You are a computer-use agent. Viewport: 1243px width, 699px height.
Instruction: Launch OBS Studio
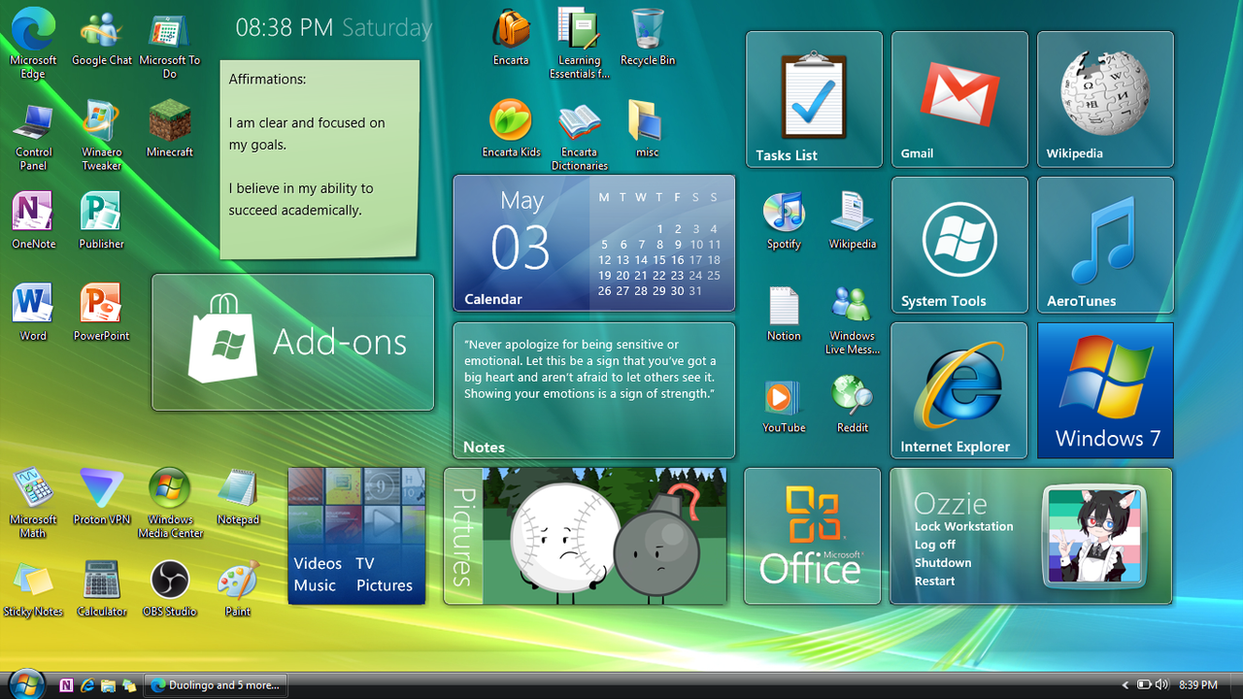[169, 588]
